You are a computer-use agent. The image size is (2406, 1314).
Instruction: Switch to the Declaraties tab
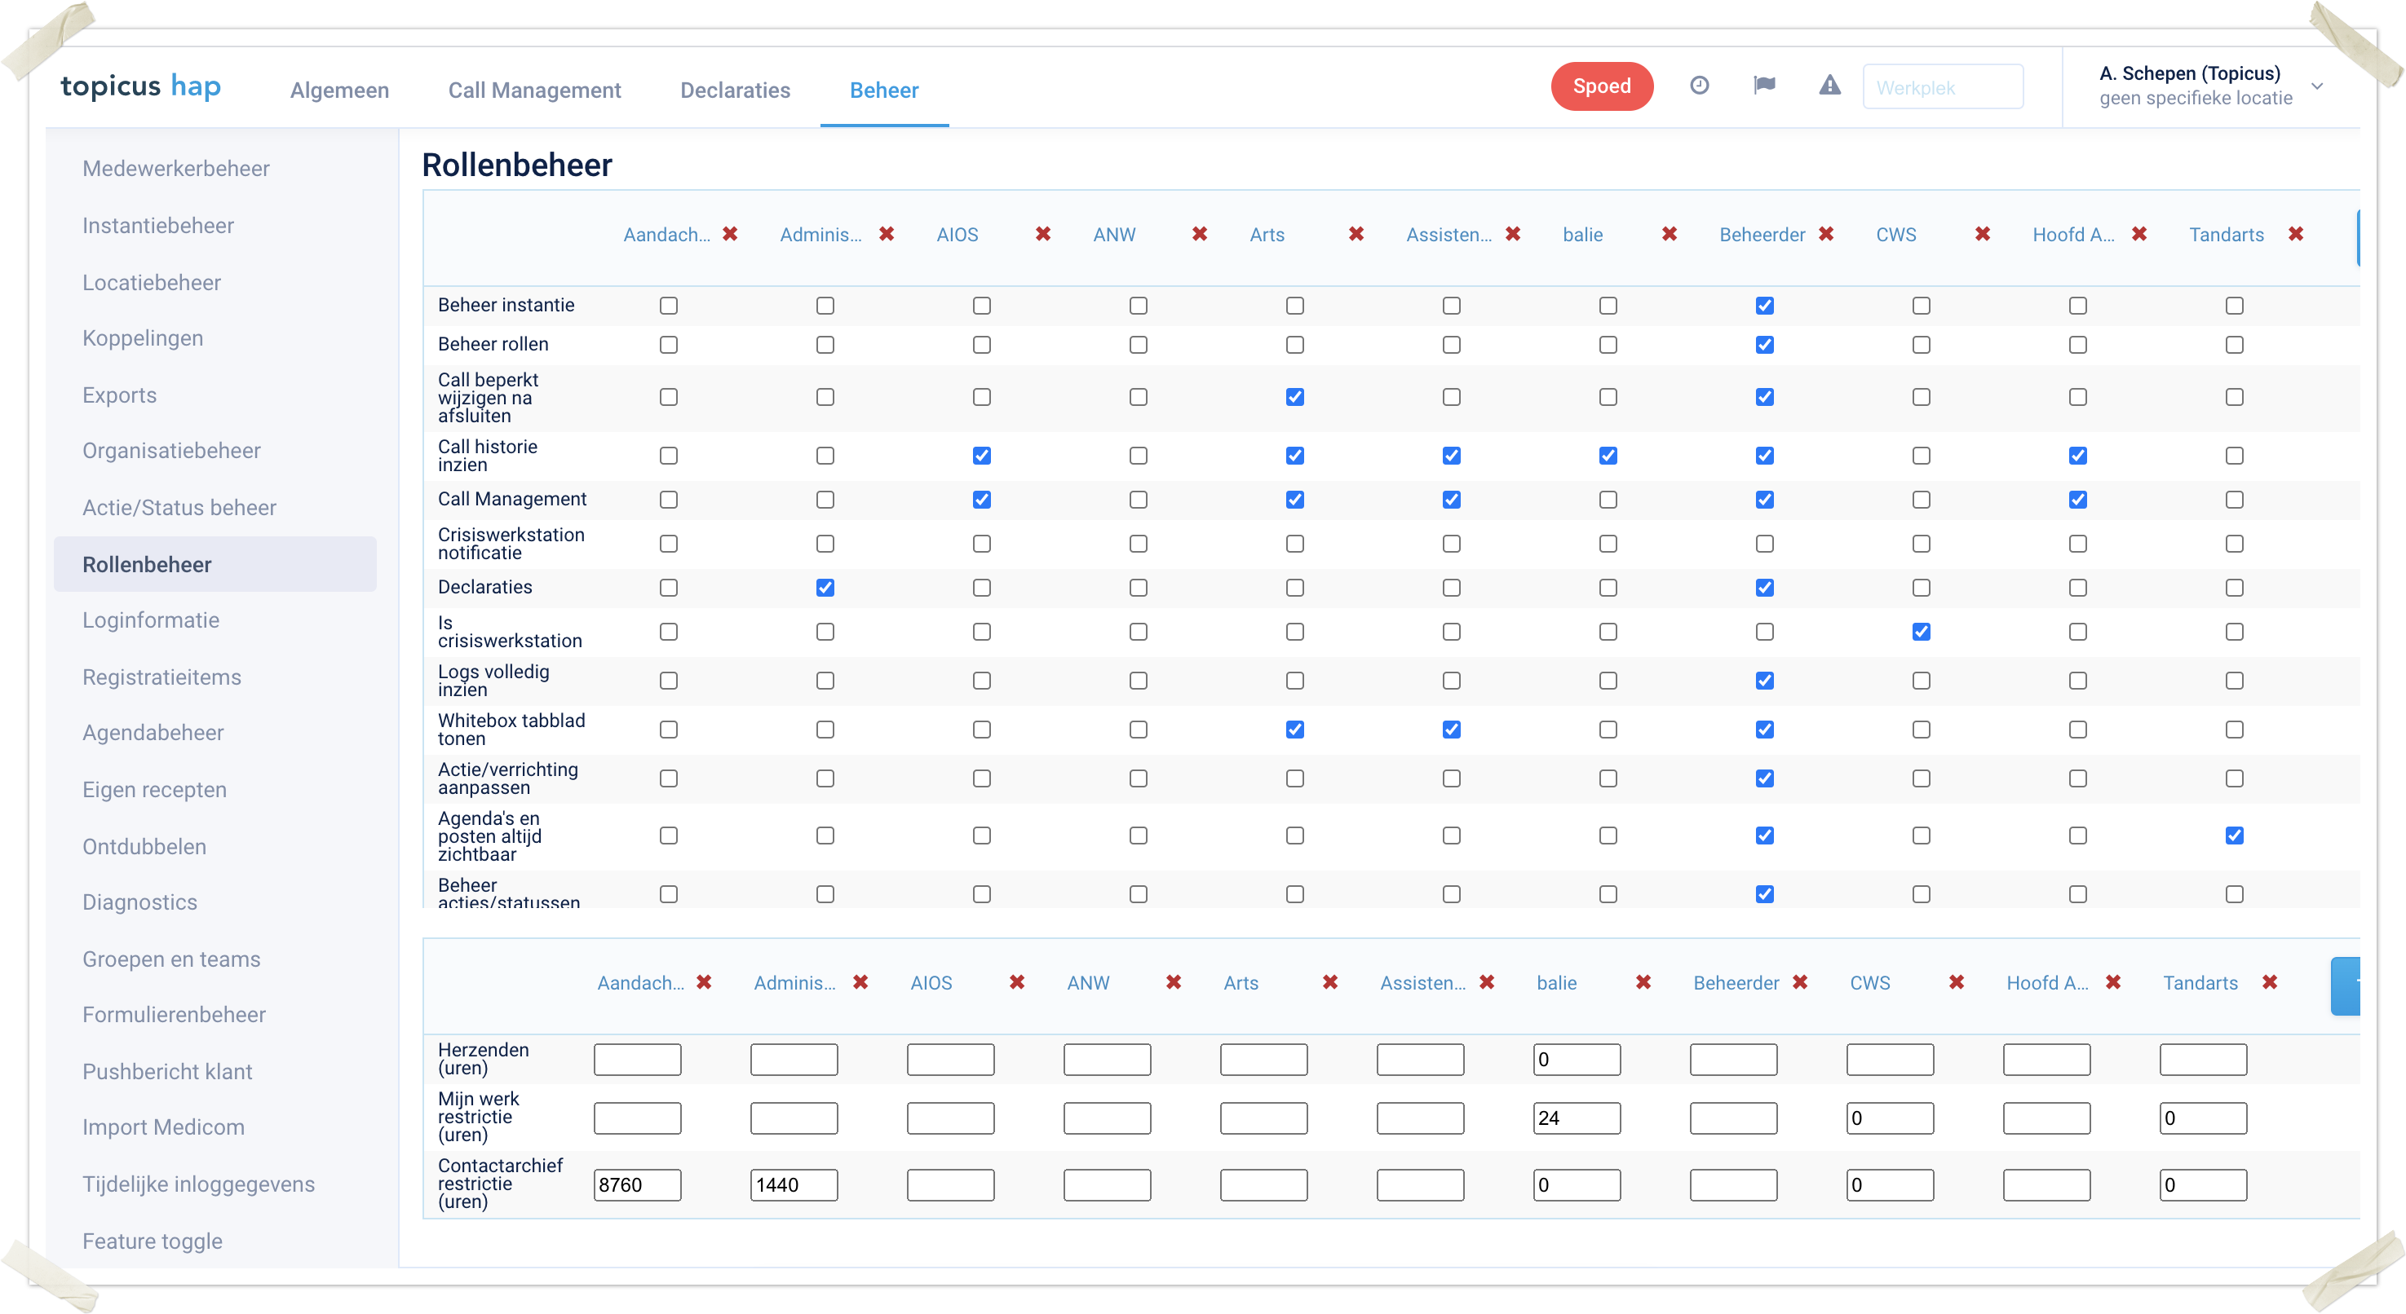click(734, 90)
